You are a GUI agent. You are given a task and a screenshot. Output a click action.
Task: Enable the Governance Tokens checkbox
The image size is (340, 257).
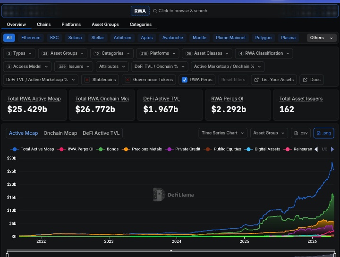point(127,80)
